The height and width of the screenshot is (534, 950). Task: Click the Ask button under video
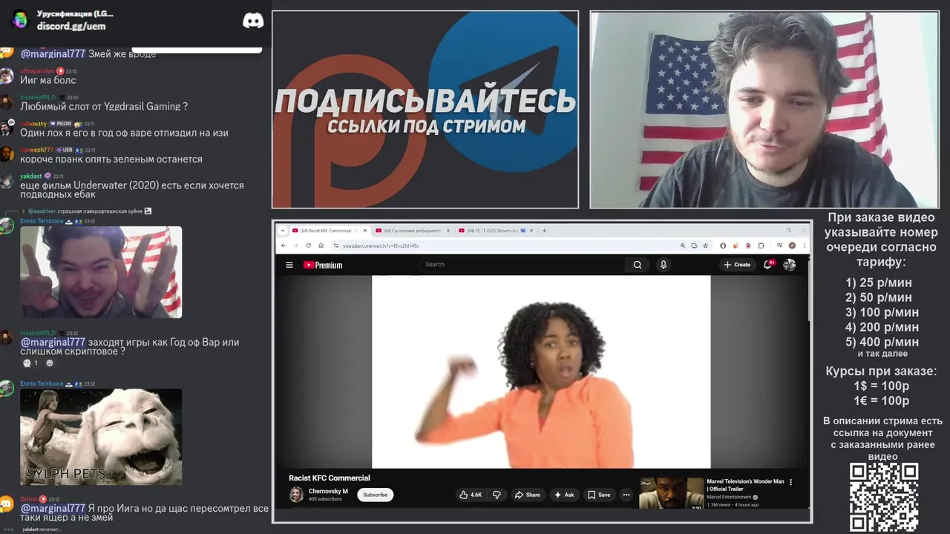coord(564,495)
